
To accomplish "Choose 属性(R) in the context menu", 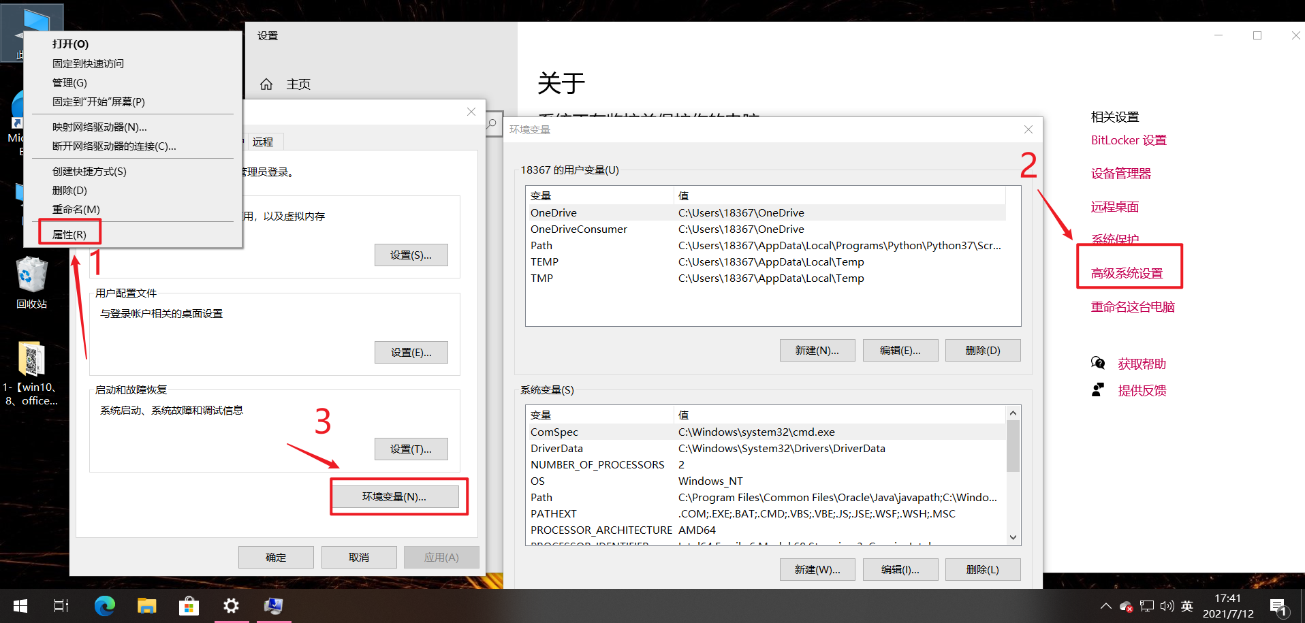I will point(133,234).
